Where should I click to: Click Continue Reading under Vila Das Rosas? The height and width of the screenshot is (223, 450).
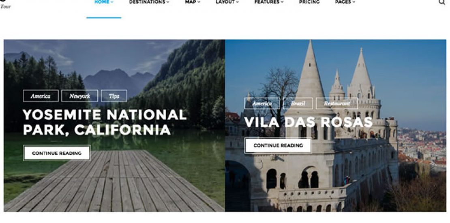[x=278, y=146]
